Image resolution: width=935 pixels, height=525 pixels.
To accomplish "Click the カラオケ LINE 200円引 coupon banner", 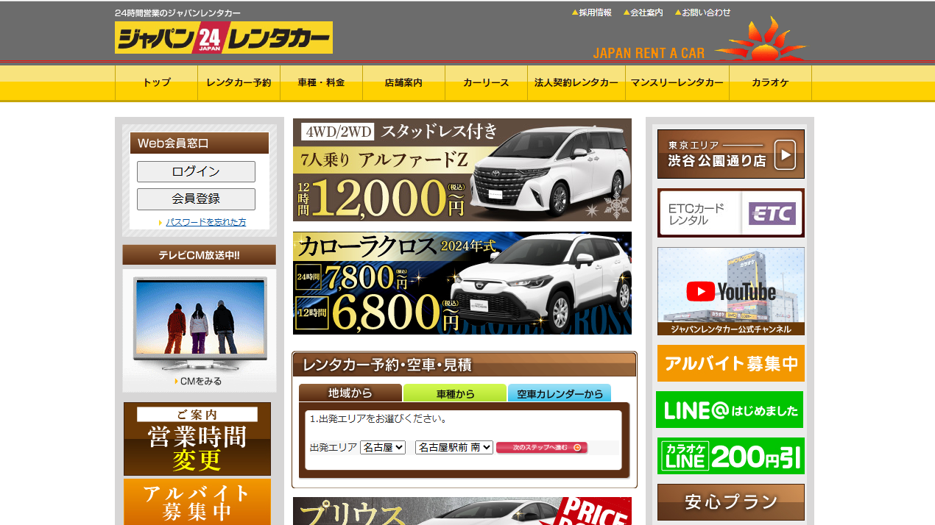I will [x=730, y=456].
